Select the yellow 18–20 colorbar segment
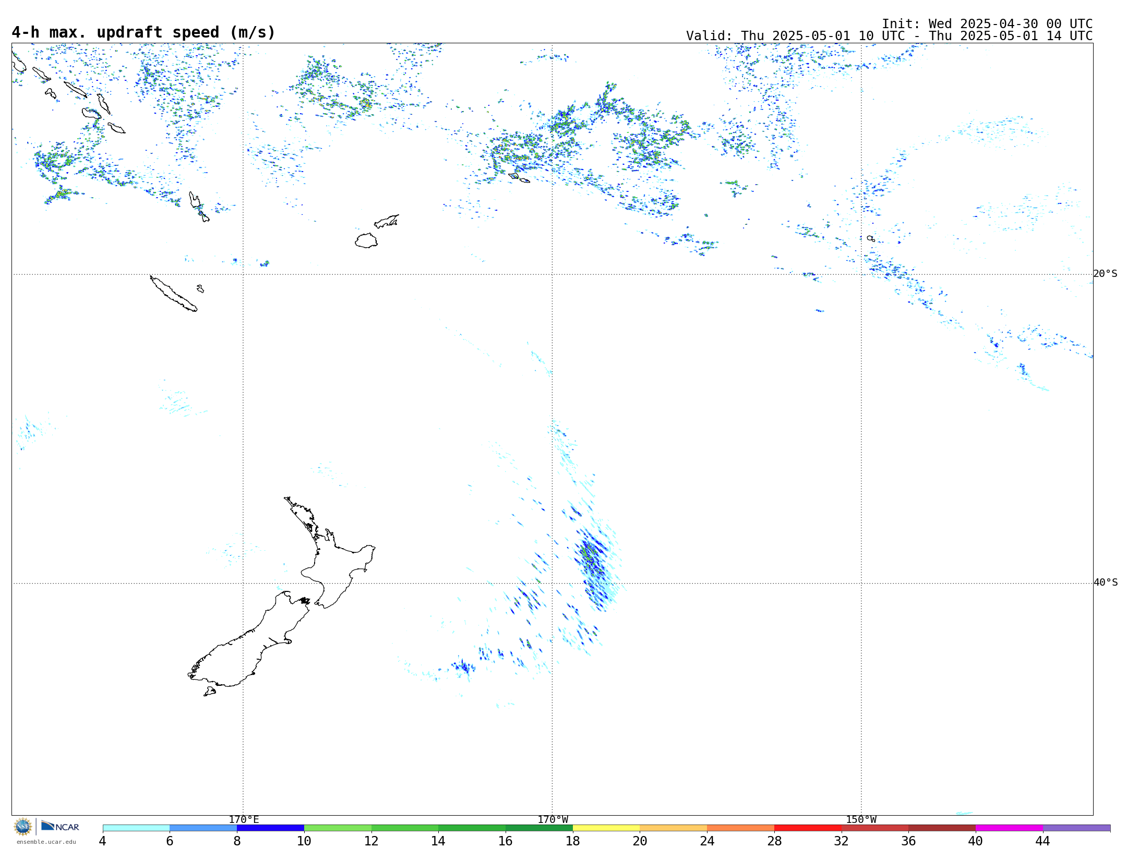Image resolution: width=1127 pixels, height=848 pixels. coord(606,828)
